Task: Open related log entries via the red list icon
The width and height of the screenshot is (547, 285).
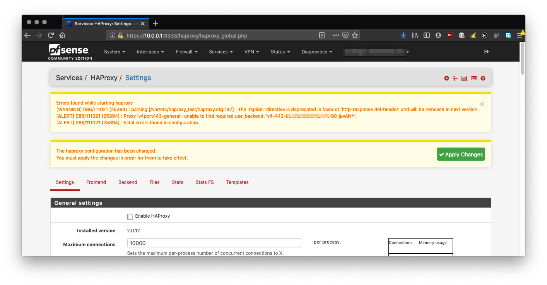Action: pos(474,78)
